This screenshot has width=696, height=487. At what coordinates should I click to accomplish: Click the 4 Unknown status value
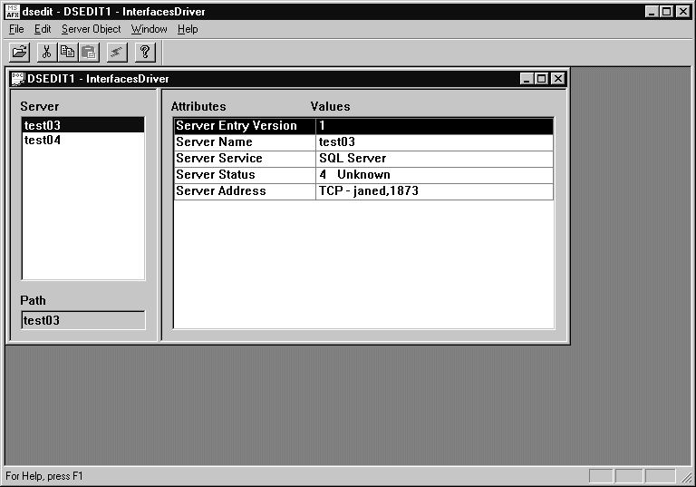point(435,175)
